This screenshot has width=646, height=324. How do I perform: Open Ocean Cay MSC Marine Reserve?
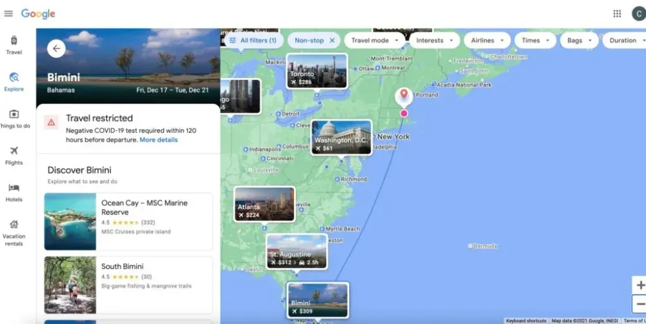pyautogui.click(x=129, y=221)
